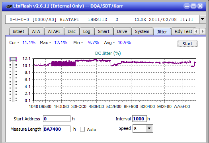Close the LtnFlash window
Viewport: 209px width, 143px height.
coord(200,6)
